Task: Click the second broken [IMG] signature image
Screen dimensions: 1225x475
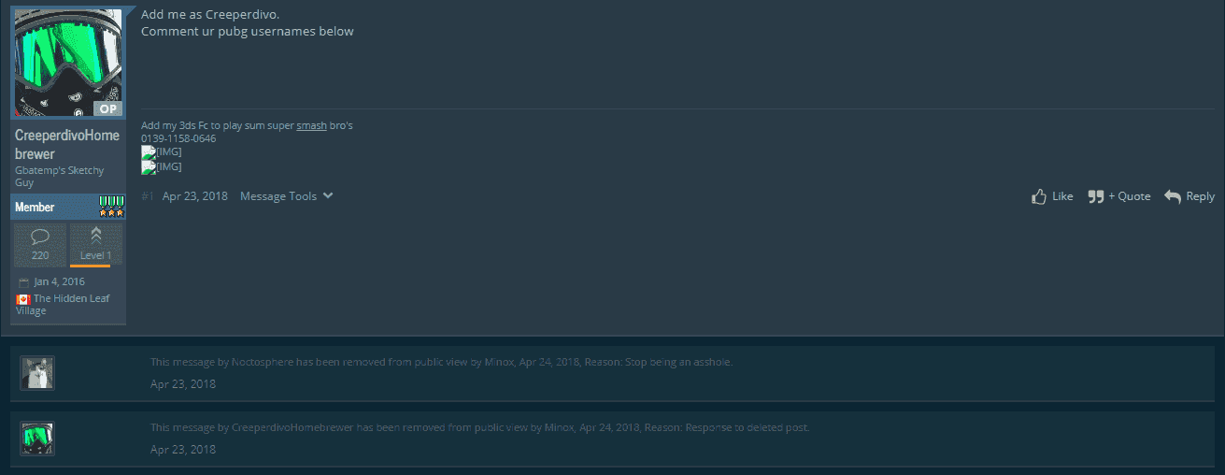Action: (x=161, y=166)
